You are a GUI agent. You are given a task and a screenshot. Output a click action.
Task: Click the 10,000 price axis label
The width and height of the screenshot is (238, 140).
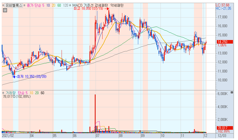222,80
